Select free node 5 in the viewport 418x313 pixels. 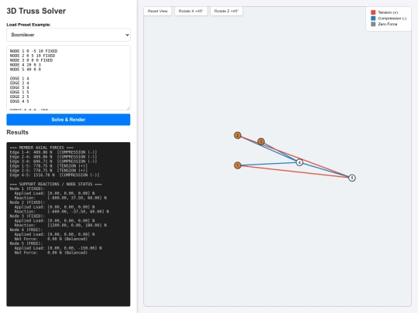tap(352, 178)
